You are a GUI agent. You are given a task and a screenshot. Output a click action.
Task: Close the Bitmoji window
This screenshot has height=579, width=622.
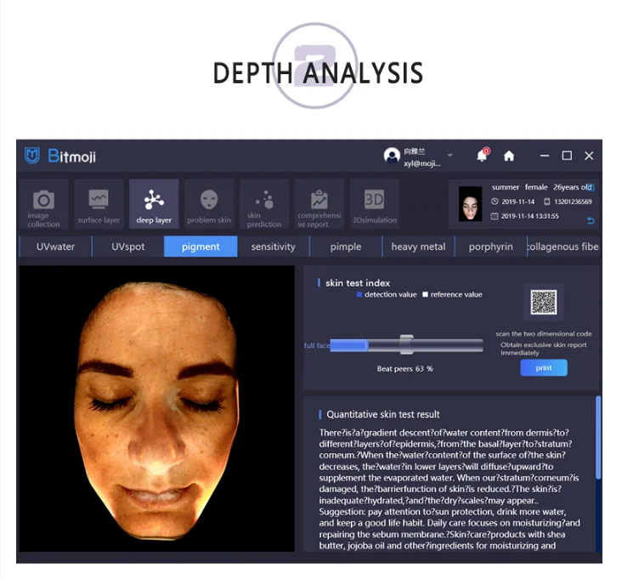tap(589, 156)
